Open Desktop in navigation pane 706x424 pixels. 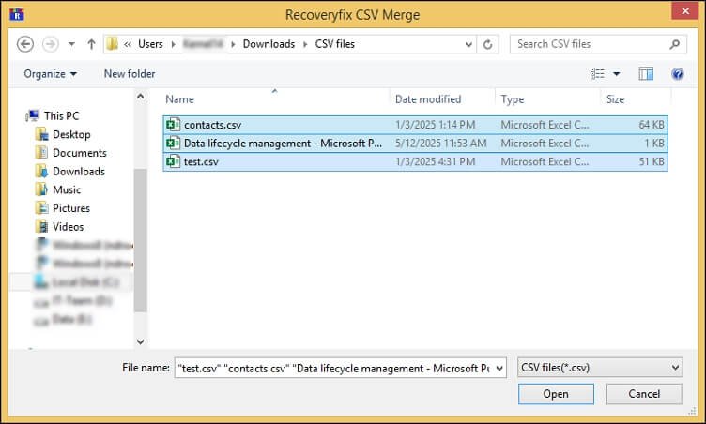[x=71, y=134]
